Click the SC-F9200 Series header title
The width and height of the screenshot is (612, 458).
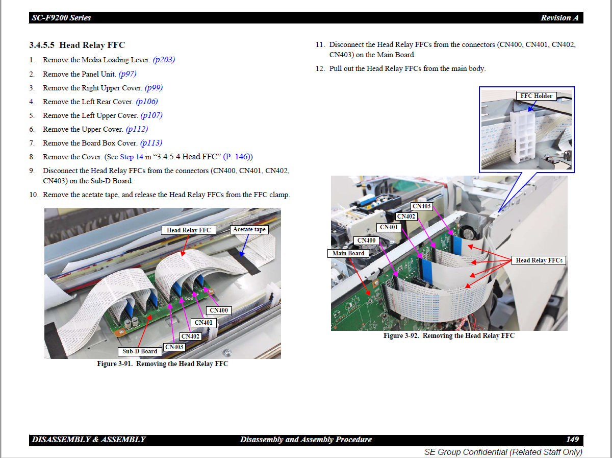[61, 18]
